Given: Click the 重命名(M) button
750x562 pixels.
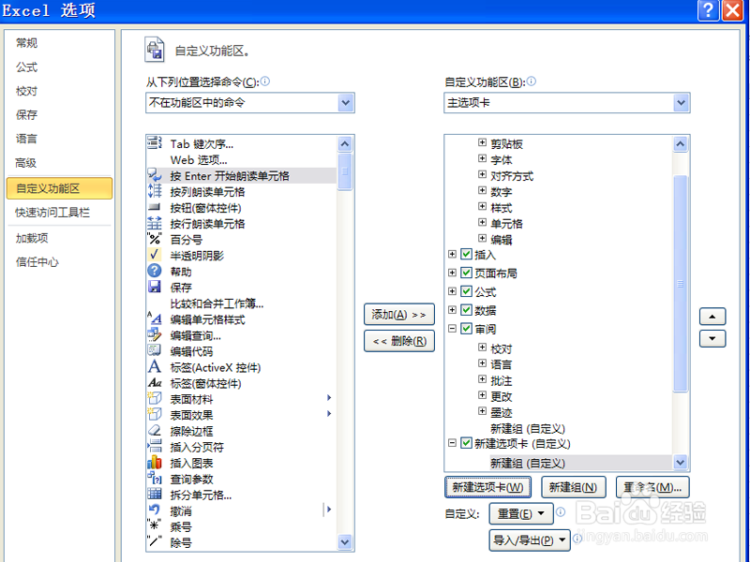Looking at the screenshot, I should click(x=652, y=487).
